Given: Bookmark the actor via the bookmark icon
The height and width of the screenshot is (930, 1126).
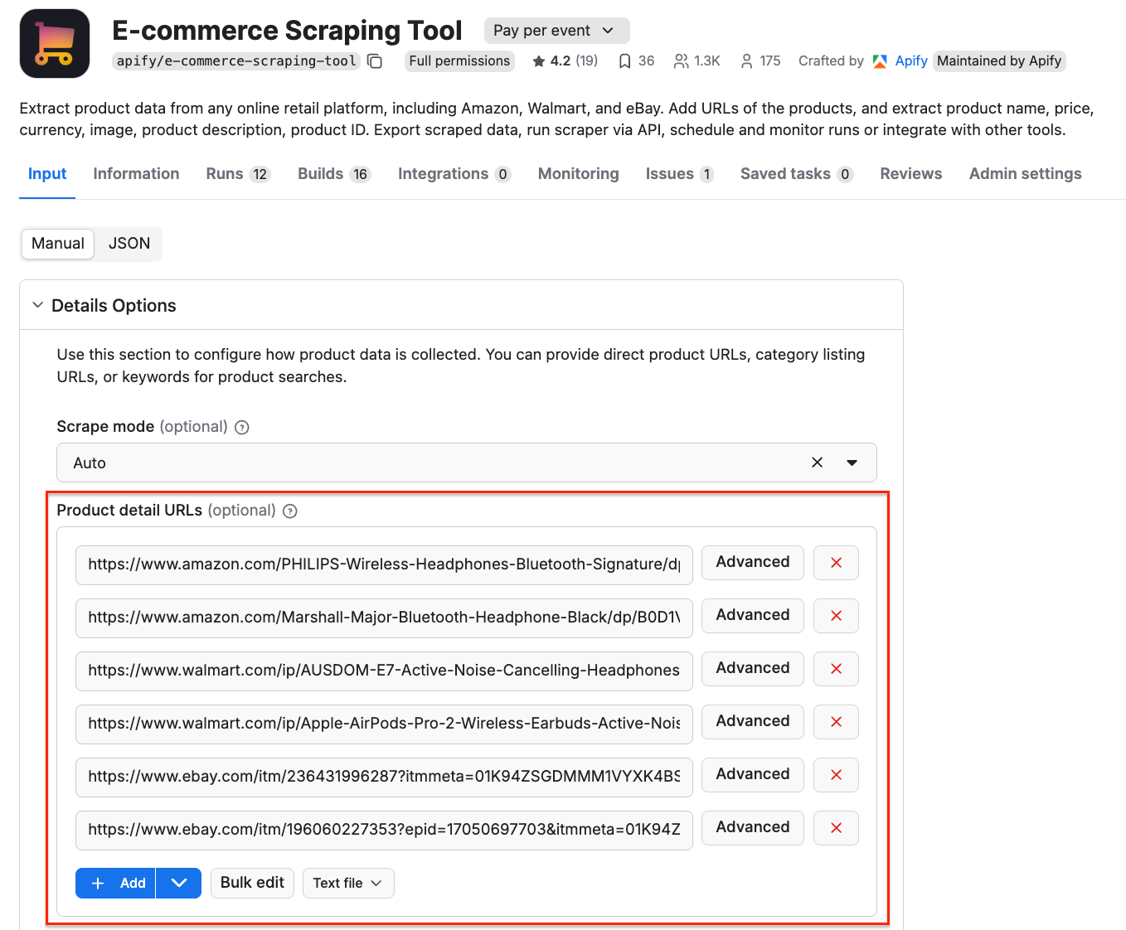Looking at the screenshot, I should coord(624,60).
